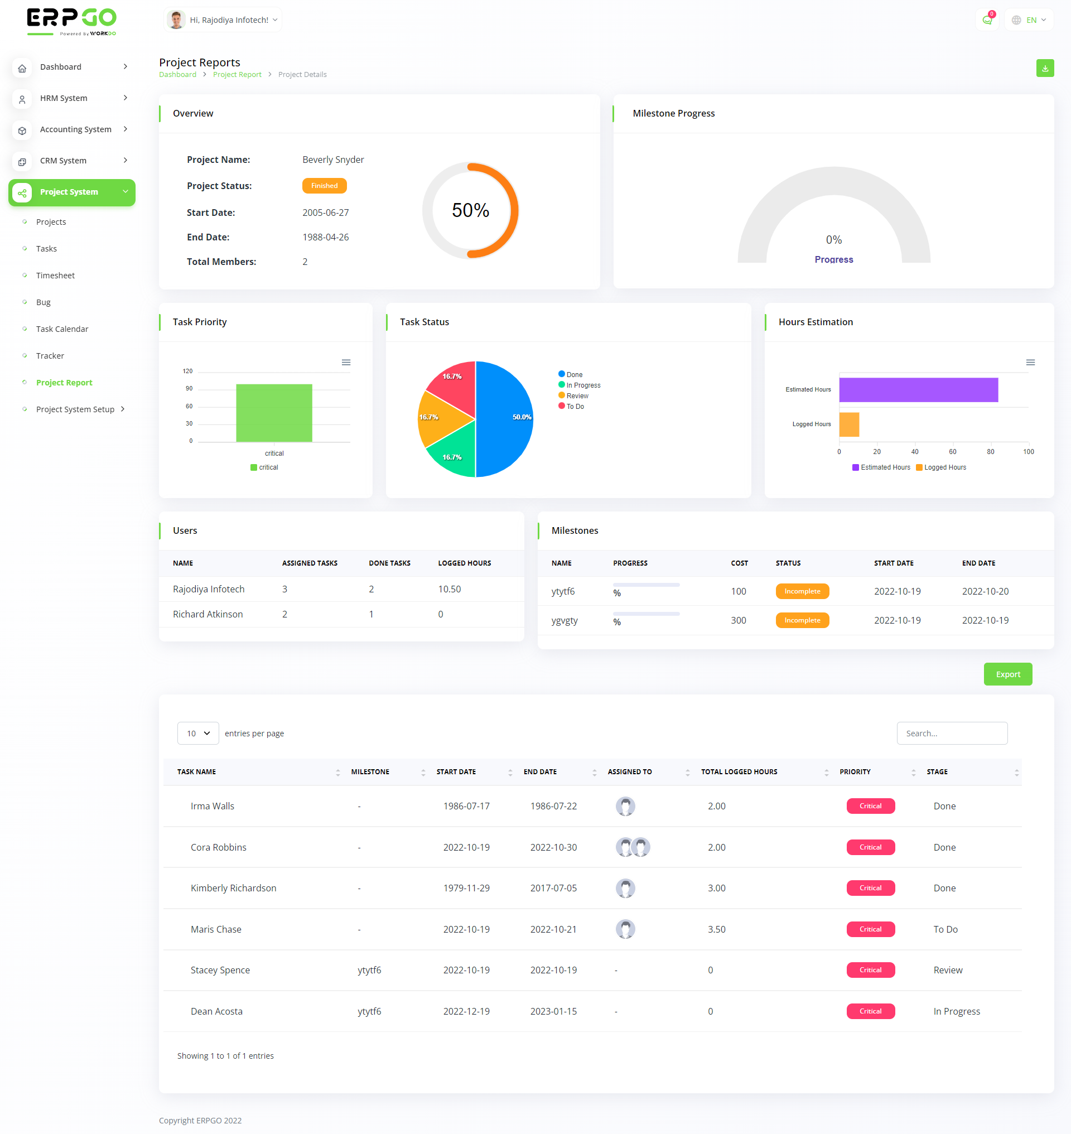Viewport: 1071px width, 1134px height.
Task: Click the user avatar photo in header
Action: [x=176, y=20]
